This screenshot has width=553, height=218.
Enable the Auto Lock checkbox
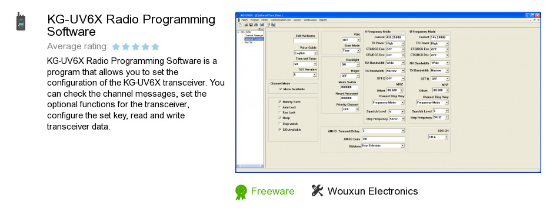[279, 107]
